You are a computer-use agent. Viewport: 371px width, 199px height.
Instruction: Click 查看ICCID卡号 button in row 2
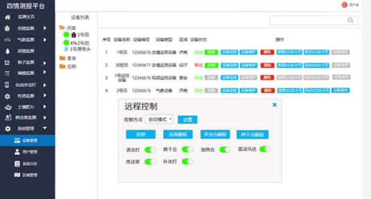289,65
